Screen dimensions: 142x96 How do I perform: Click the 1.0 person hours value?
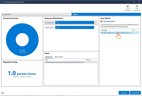point(22,73)
